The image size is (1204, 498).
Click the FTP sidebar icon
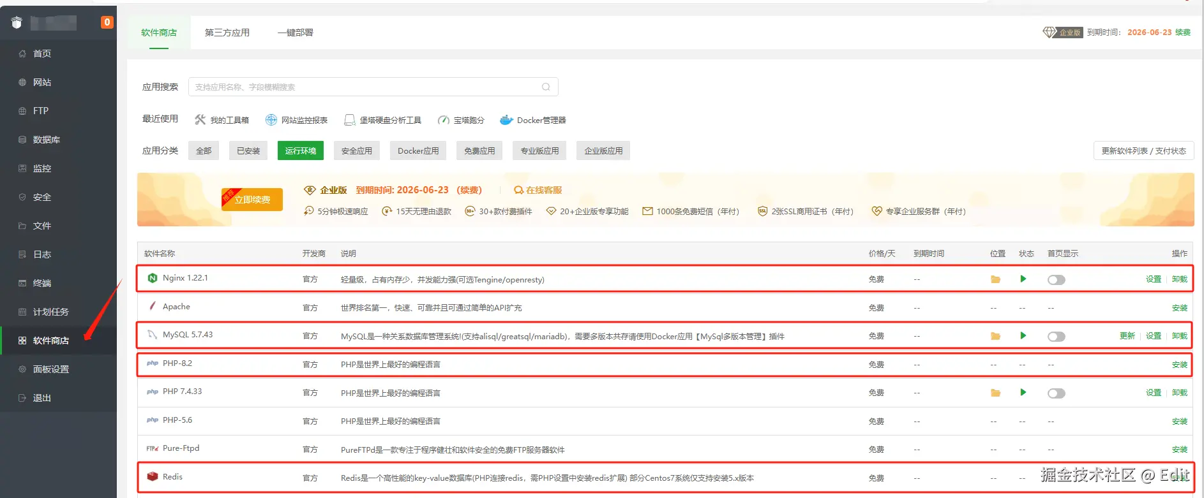[x=22, y=111]
